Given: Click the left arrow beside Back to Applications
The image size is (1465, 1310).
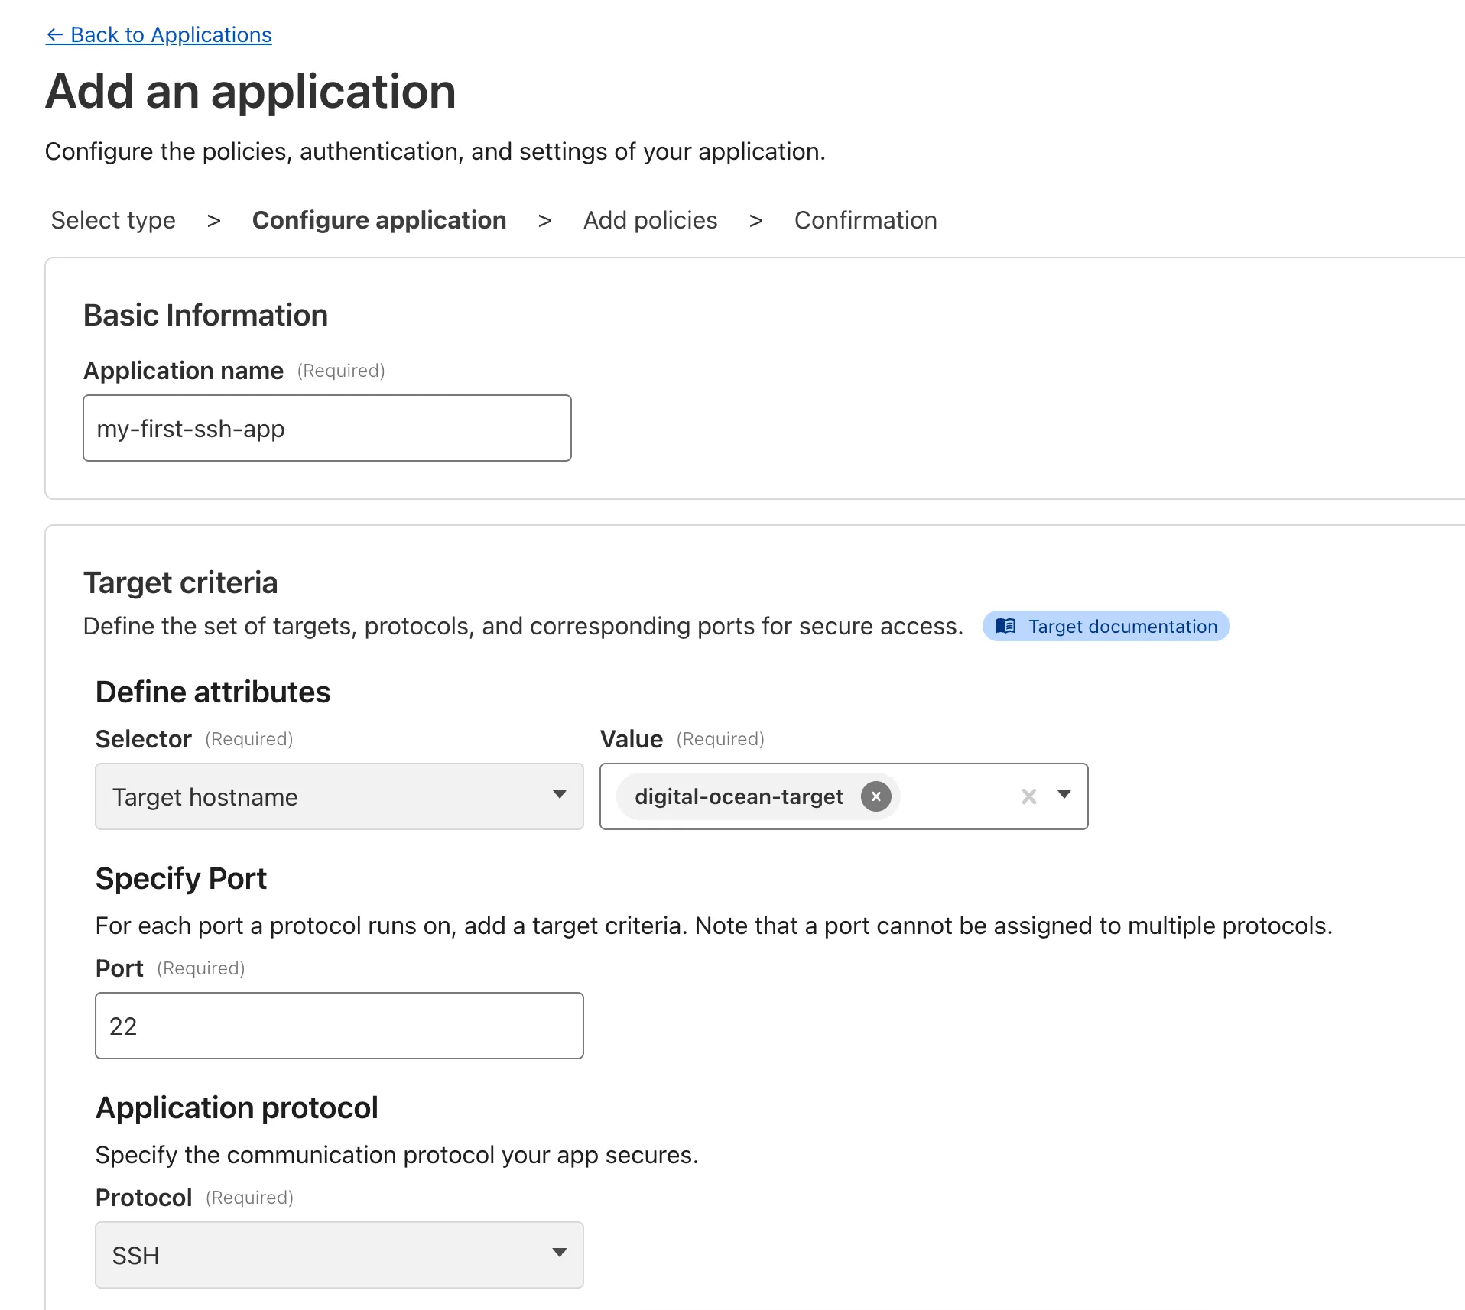Looking at the screenshot, I should click(55, 34).
